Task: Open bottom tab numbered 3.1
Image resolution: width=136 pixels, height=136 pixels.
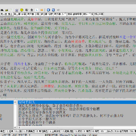Action: tap(19, 131)
